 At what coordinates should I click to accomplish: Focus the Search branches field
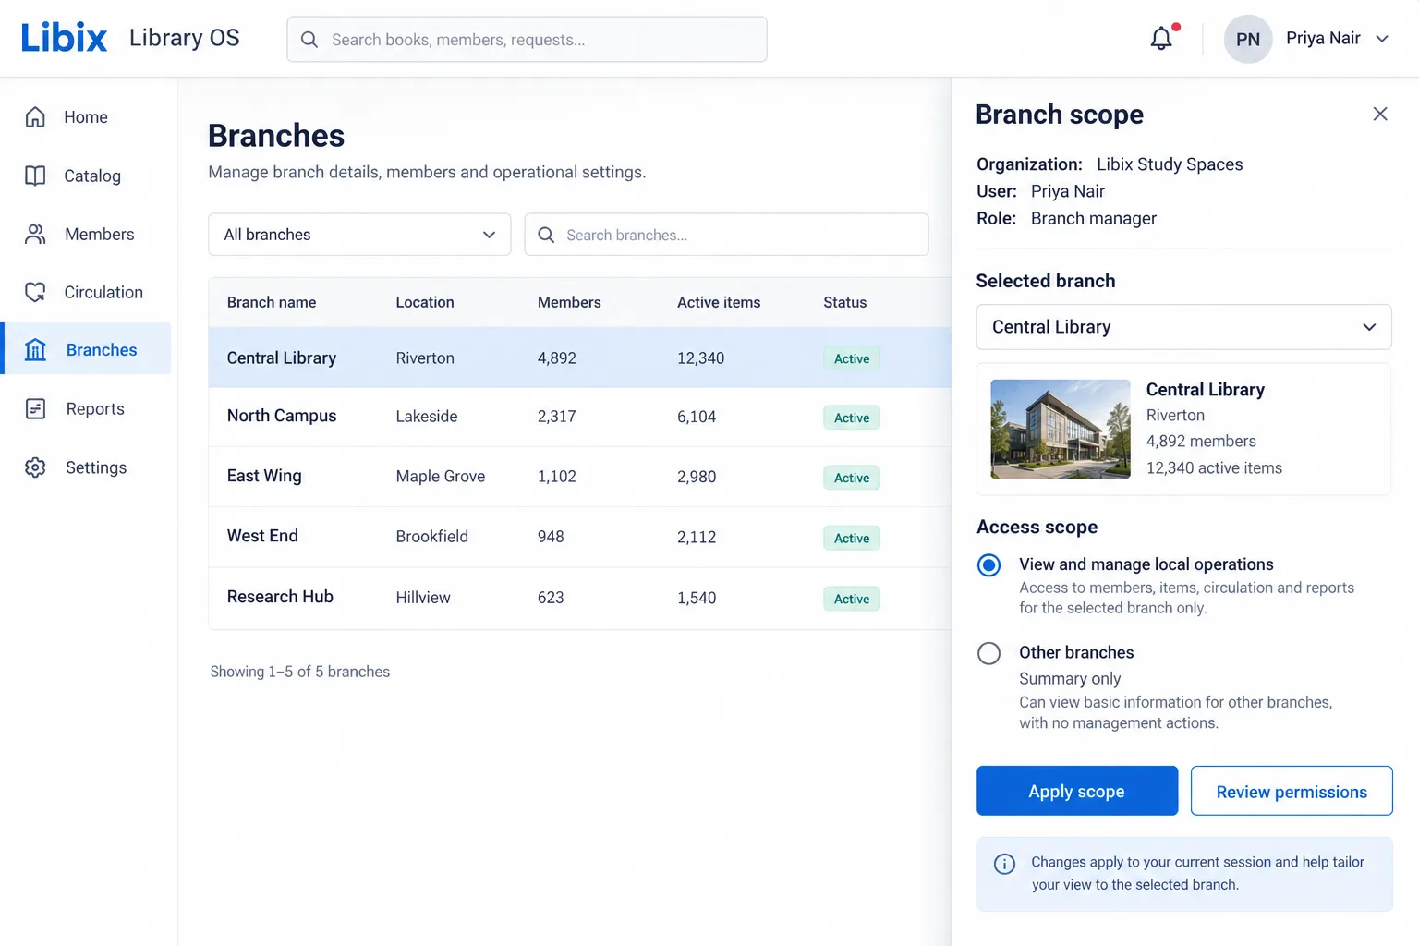726,235
